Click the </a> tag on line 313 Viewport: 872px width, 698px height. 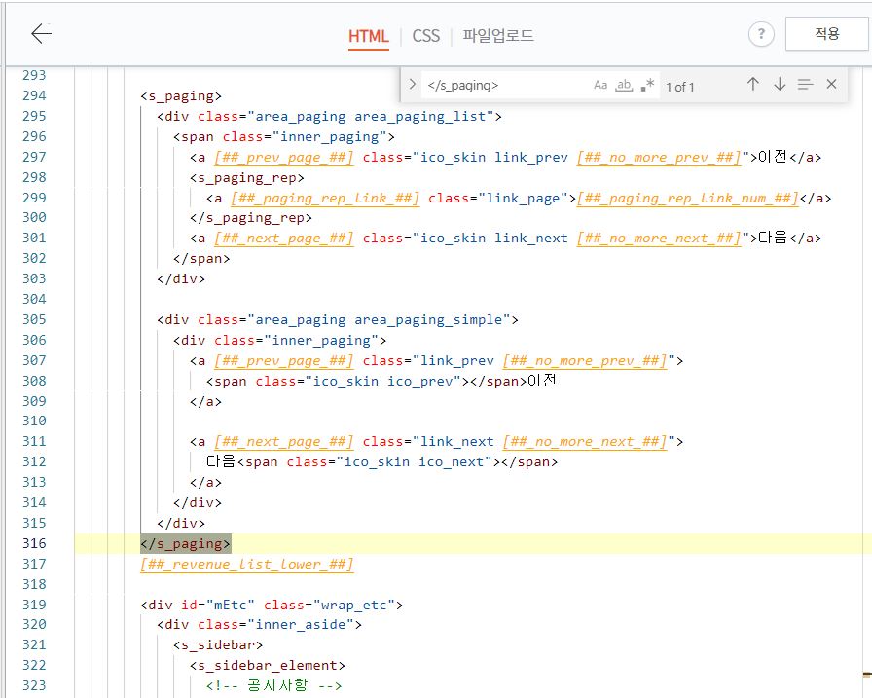point(205,483)
